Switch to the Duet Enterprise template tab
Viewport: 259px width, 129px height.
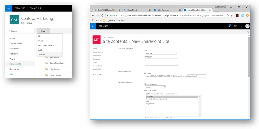pyautogui.click(x=171, y=94)
